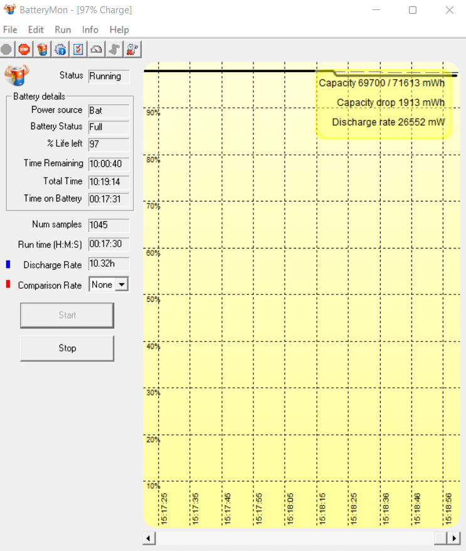The height and width of the screenshot is (551, 466).
Task: Click the blue Discharge Rate color swatch
Action: pyautogui.click(x=8, y=264)
